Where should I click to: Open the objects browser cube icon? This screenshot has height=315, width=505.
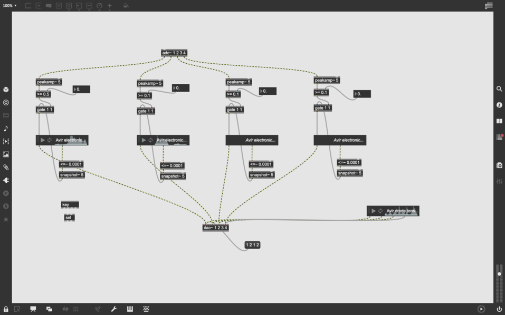[6, 90]
